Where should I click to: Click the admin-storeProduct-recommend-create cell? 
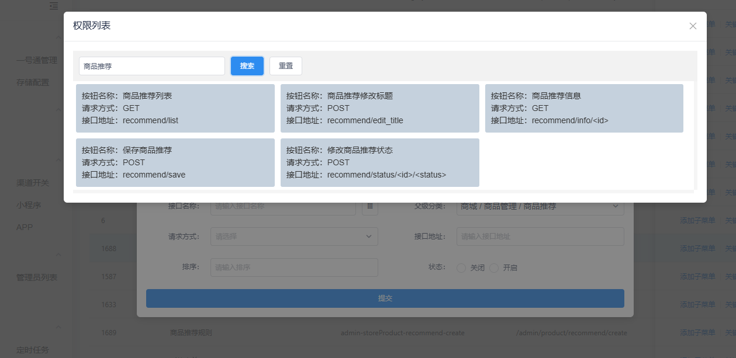[x=403, y=333]
